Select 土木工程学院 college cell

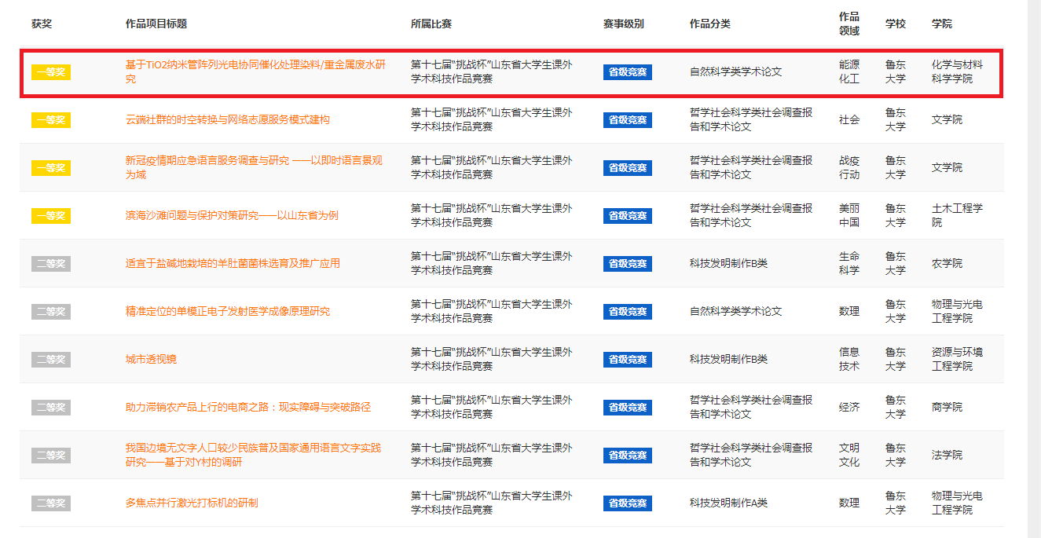pyautogui.click(x=958, y=215)
